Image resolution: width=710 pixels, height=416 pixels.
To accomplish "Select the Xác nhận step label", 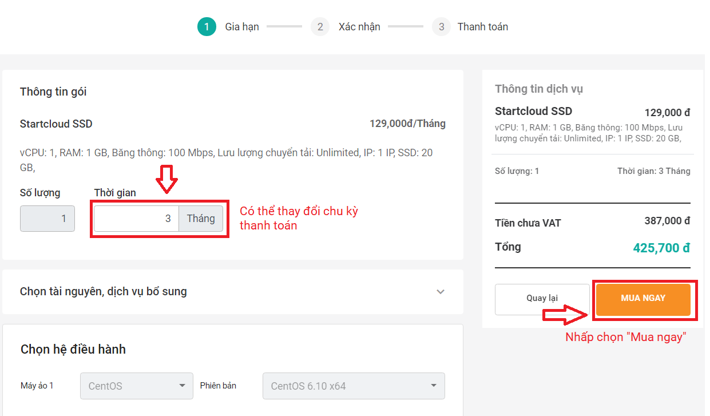I will coord(359,27).
